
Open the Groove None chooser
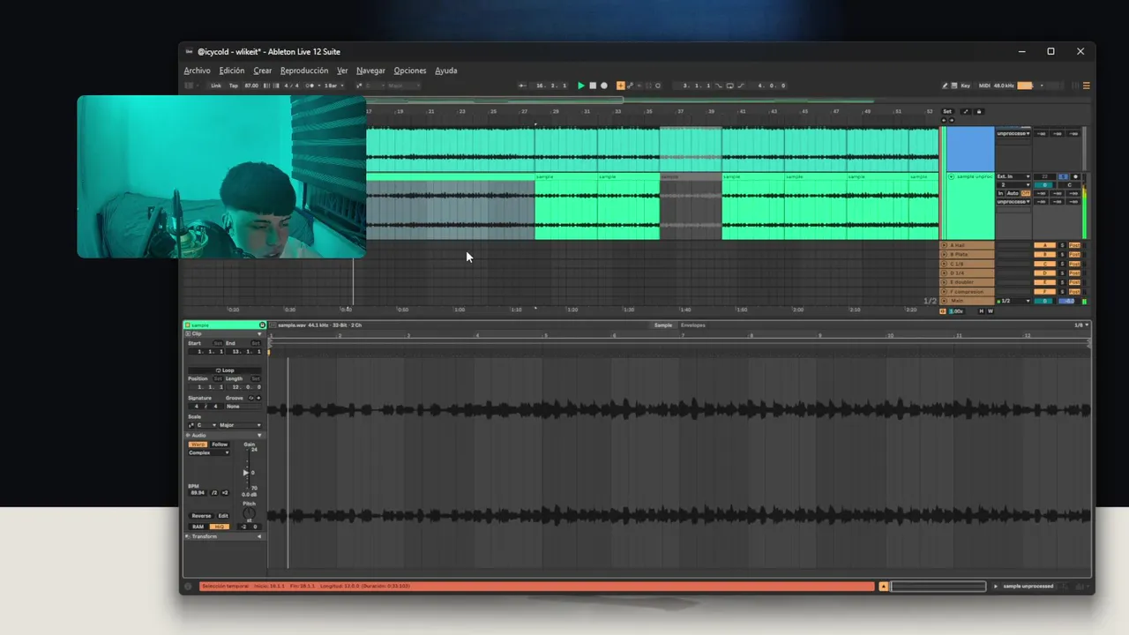(243, 407)
